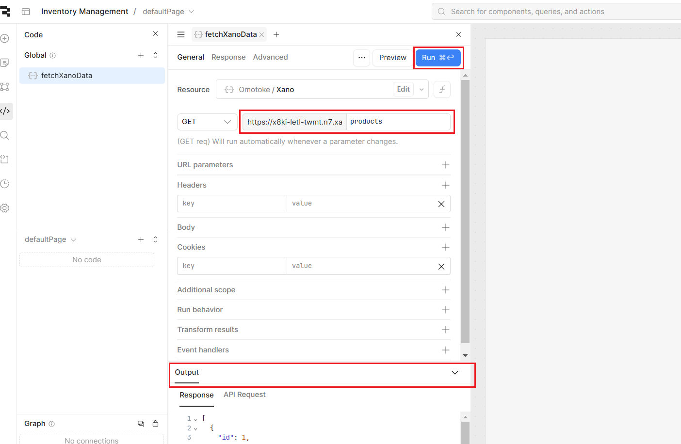The height and width of the screenshot is (444, 681).
Task: Open the GET method dropdown
Action: [207, 122]
